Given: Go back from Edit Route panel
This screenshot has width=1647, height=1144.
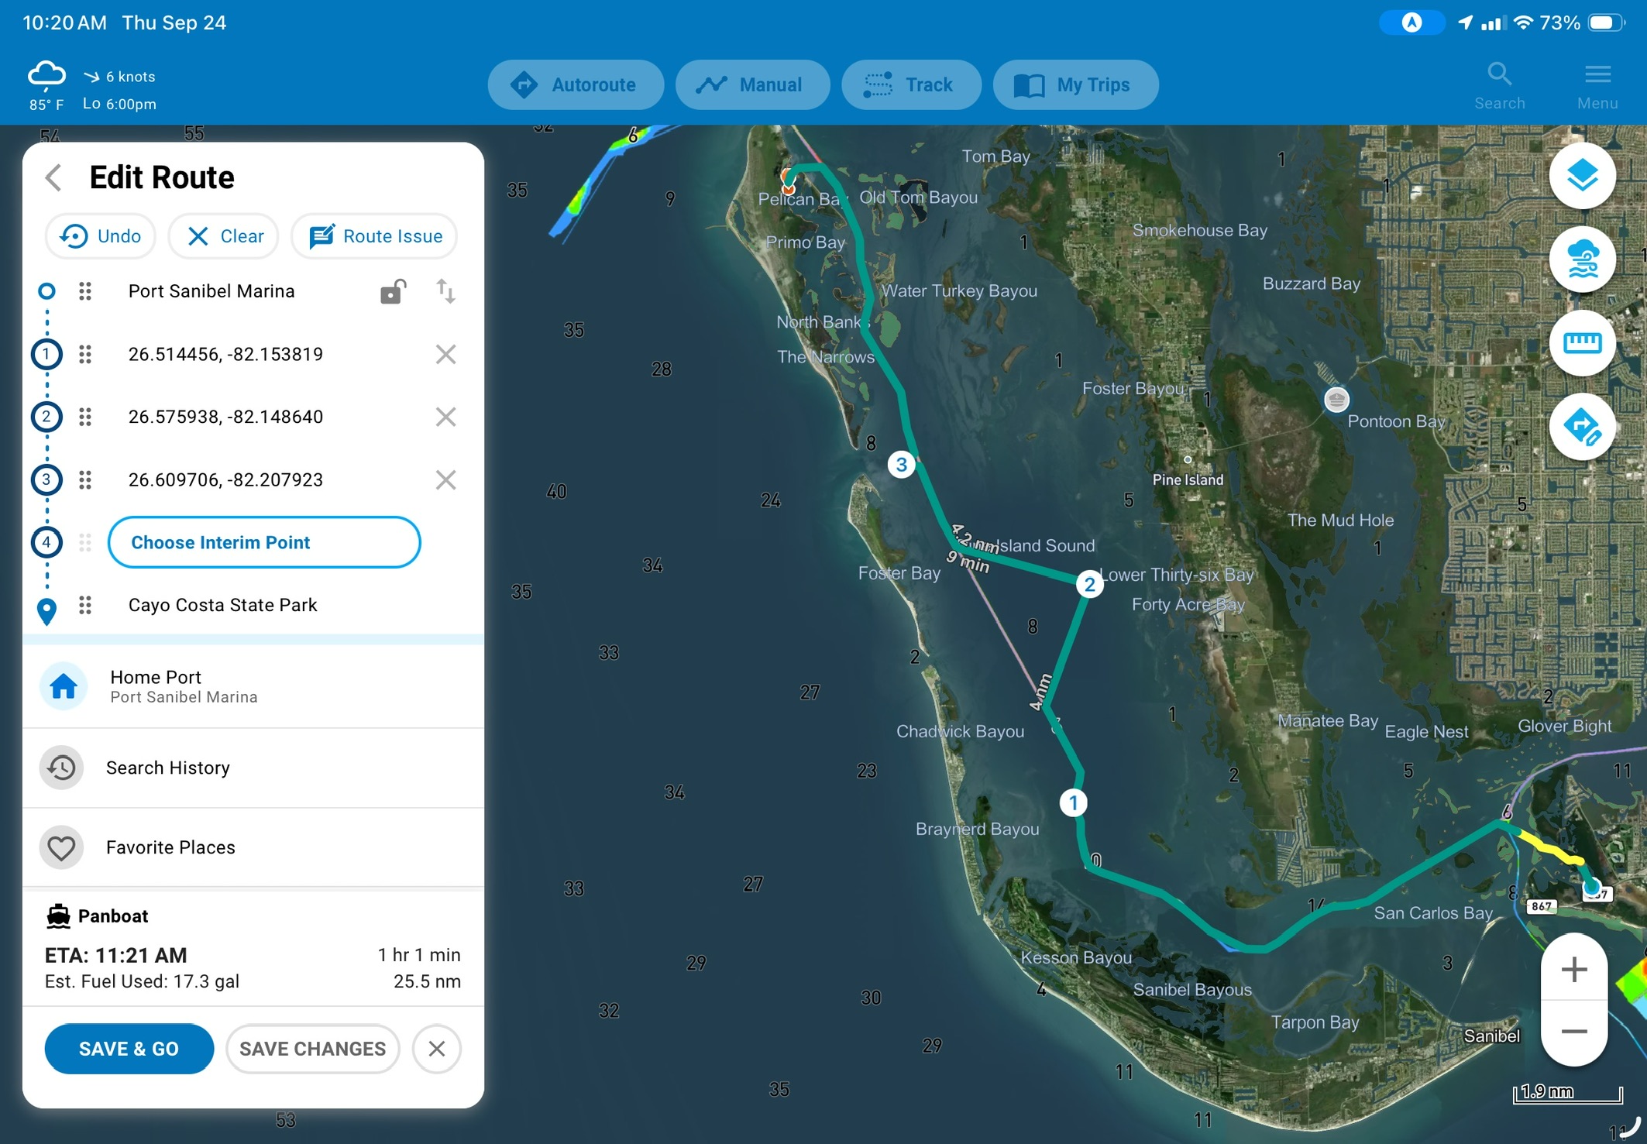Looking at the screenshot, I should [x=53, y=177].
